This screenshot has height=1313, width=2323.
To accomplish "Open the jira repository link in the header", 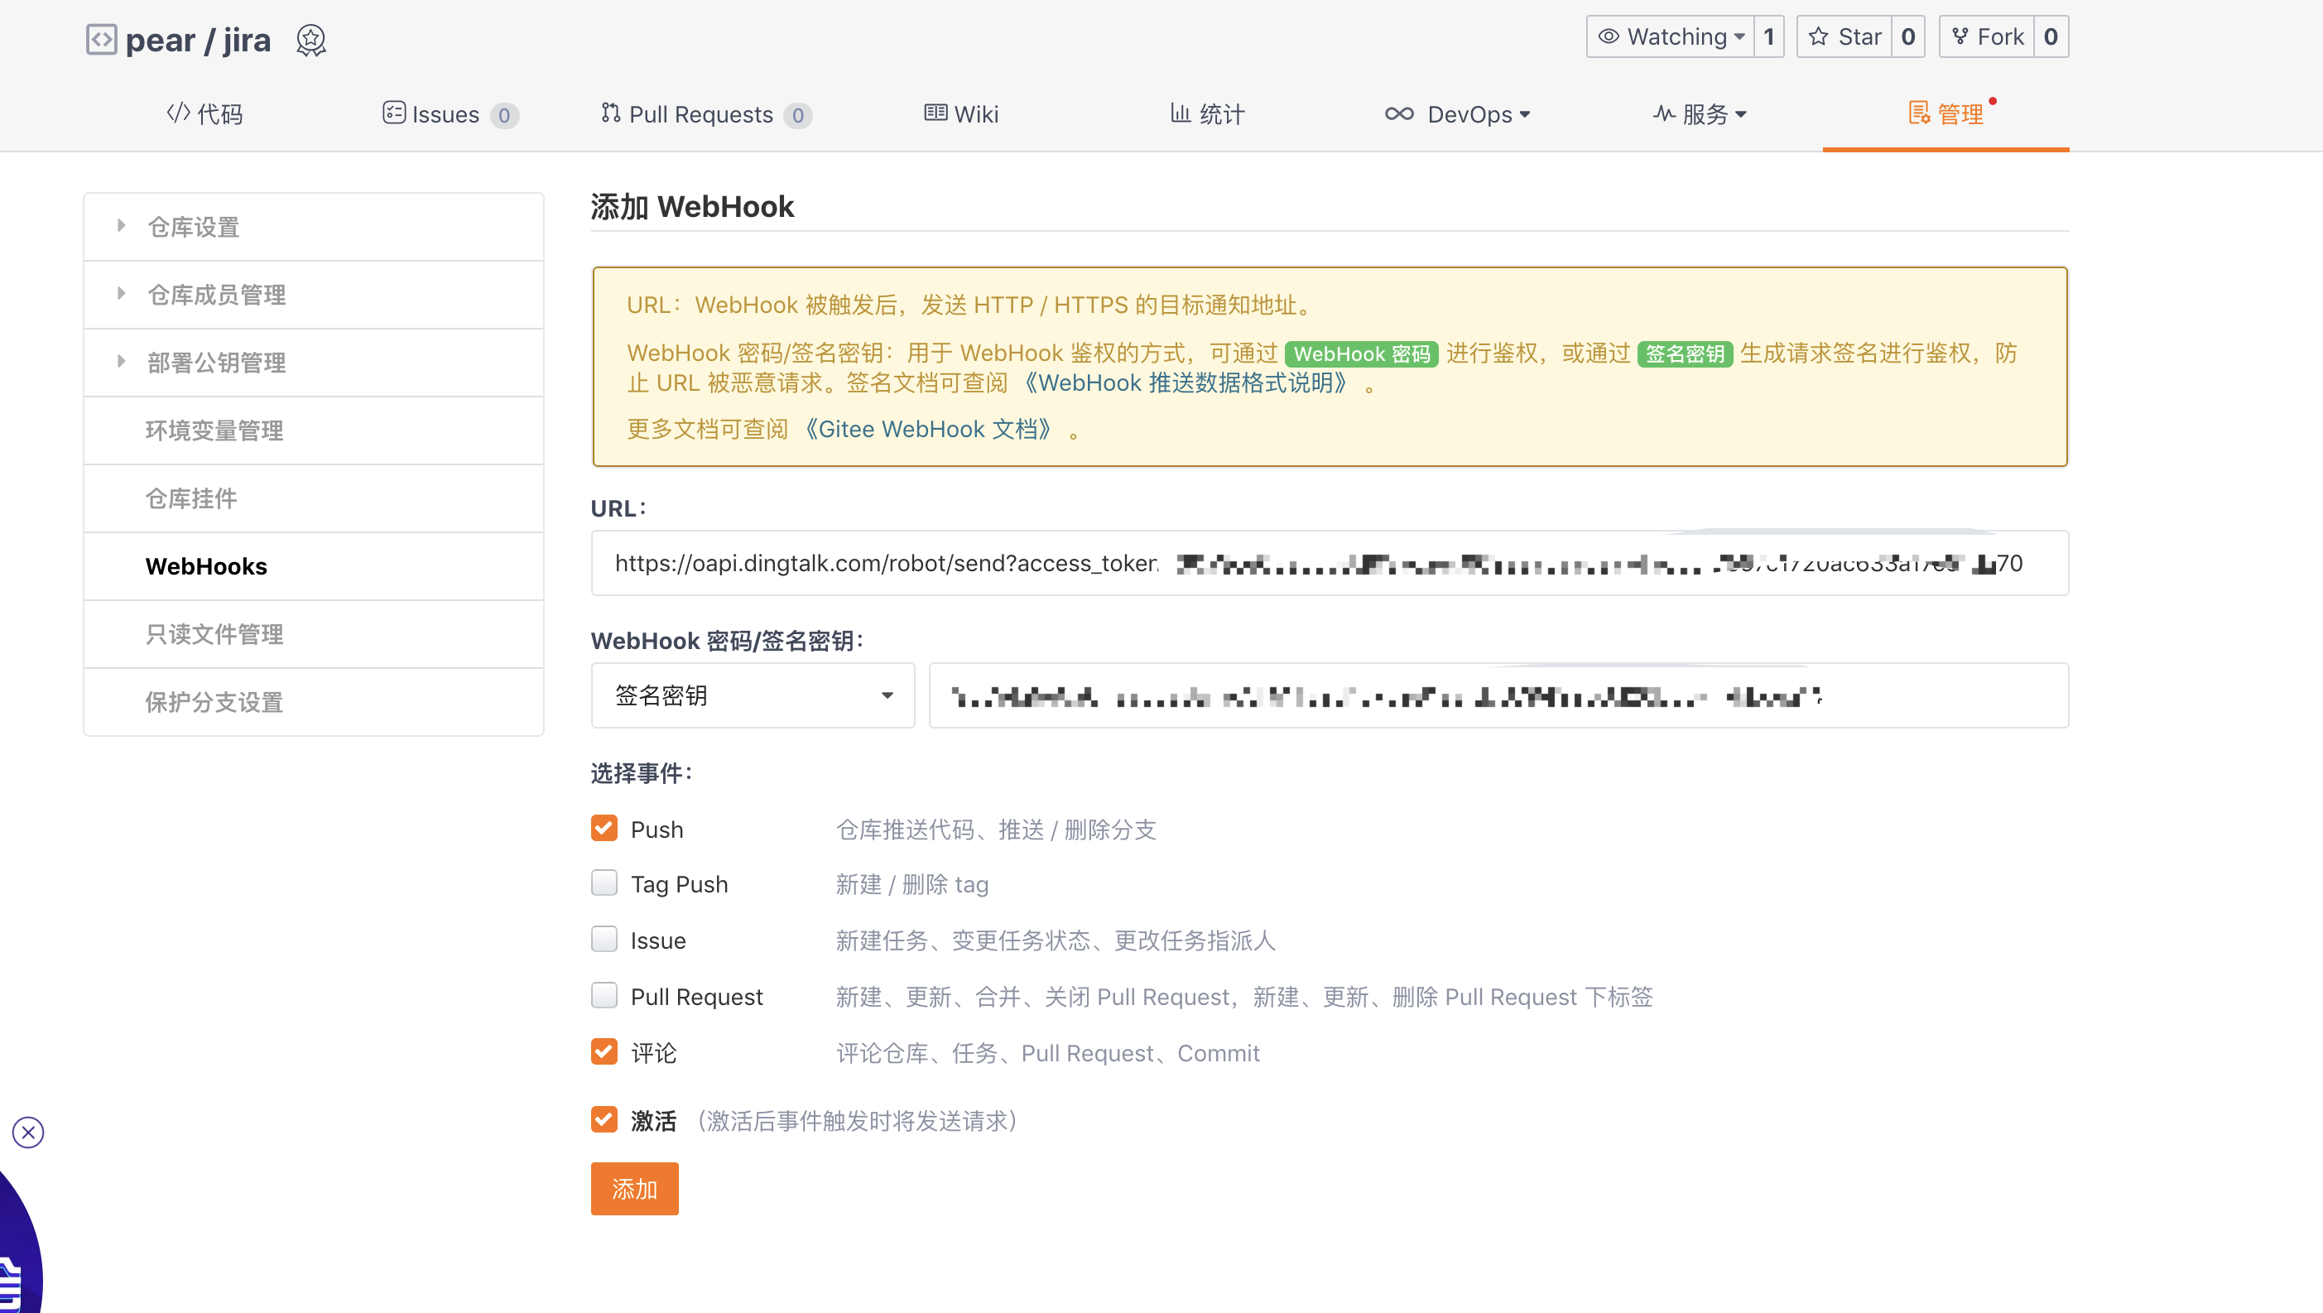I will coord(247,41).
